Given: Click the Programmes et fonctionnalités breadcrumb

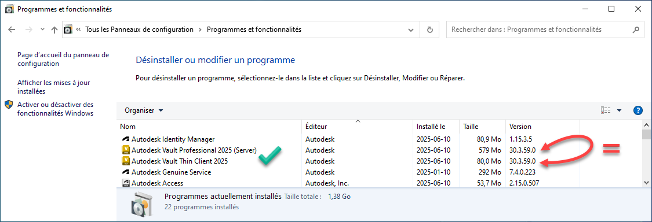Looking at the screenshot, I should (254, 29).
